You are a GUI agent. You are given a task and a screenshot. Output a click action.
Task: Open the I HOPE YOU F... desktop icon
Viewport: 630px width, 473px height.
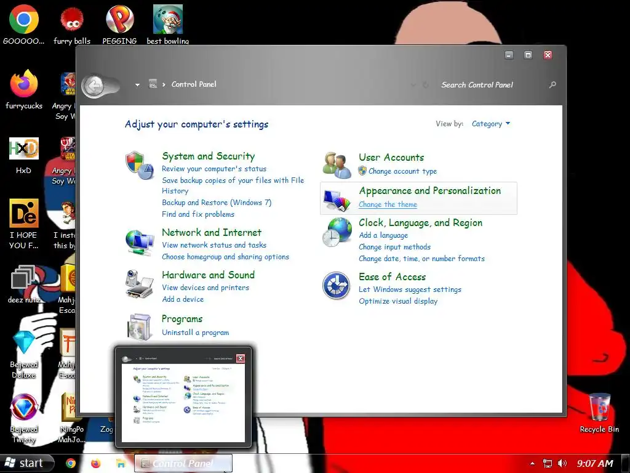coord(24,224)
